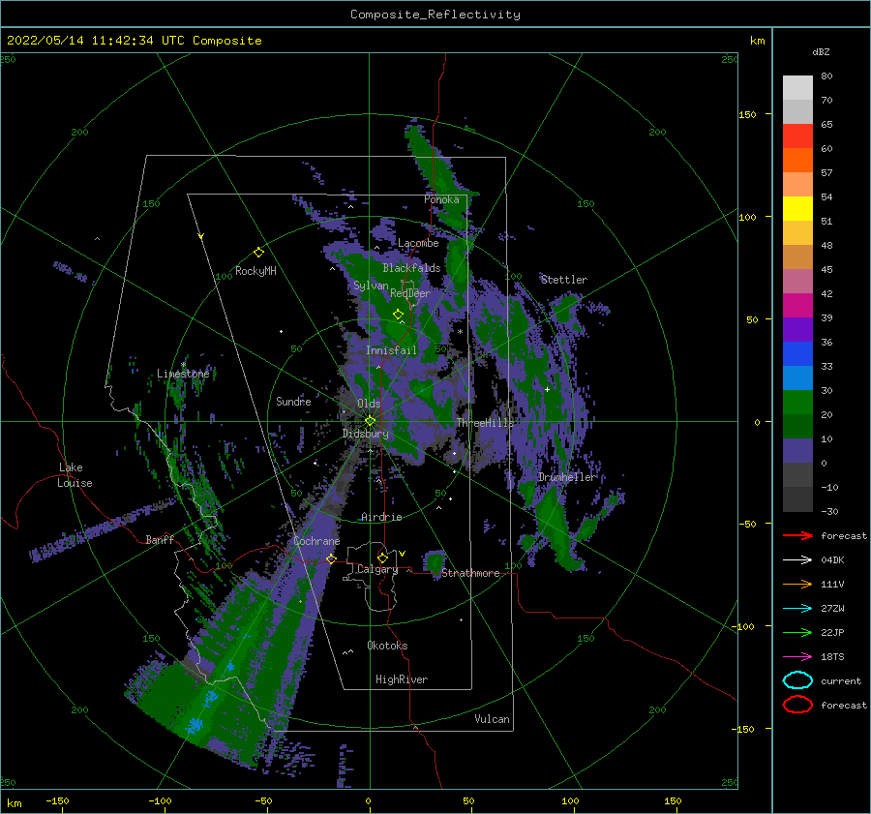This screenshot has height=814, width=871.
Task: Click the RedDeer city label
Action: click(410, 293)
